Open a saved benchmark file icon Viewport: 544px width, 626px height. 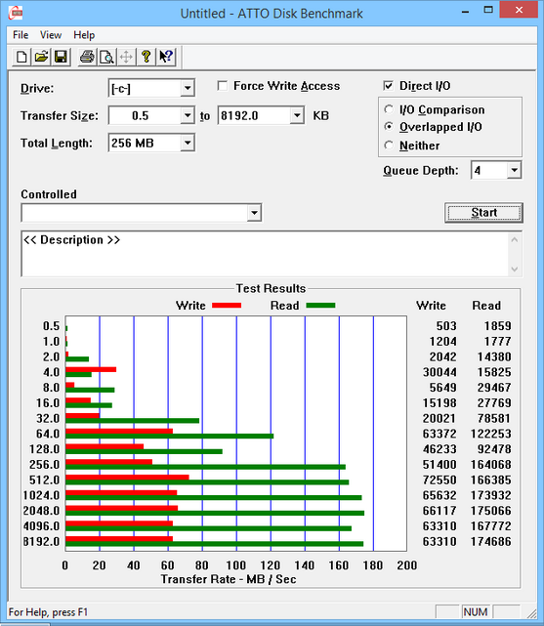point(41,57)
